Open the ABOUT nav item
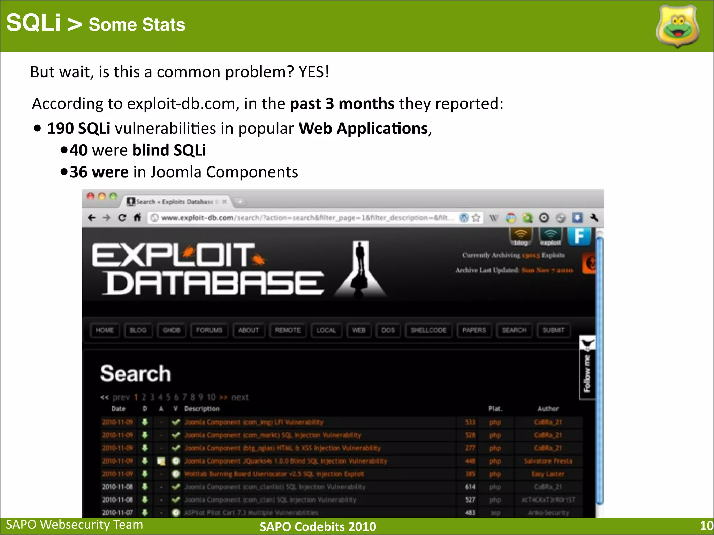Image resolution: width=714 pixels, height=535 pixels. [x=249, y=330]
